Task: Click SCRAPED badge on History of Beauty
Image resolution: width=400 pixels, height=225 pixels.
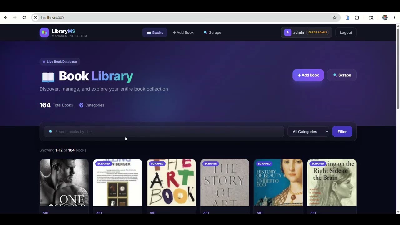Action: point(264,163)
